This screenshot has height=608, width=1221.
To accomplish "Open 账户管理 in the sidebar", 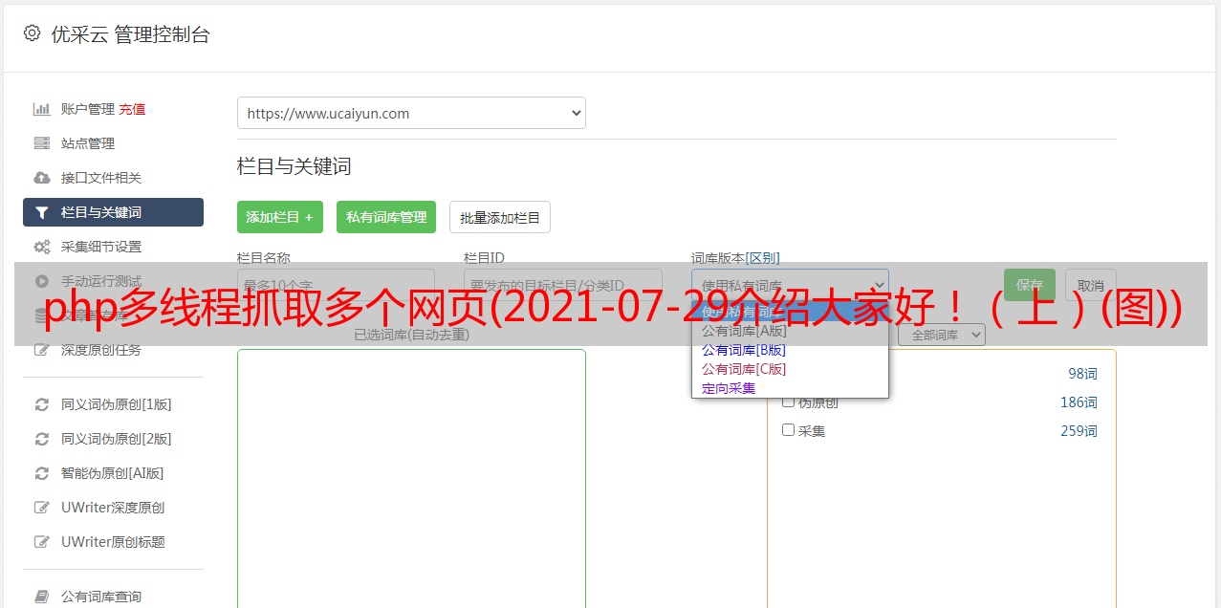I will tap(88, 109).
